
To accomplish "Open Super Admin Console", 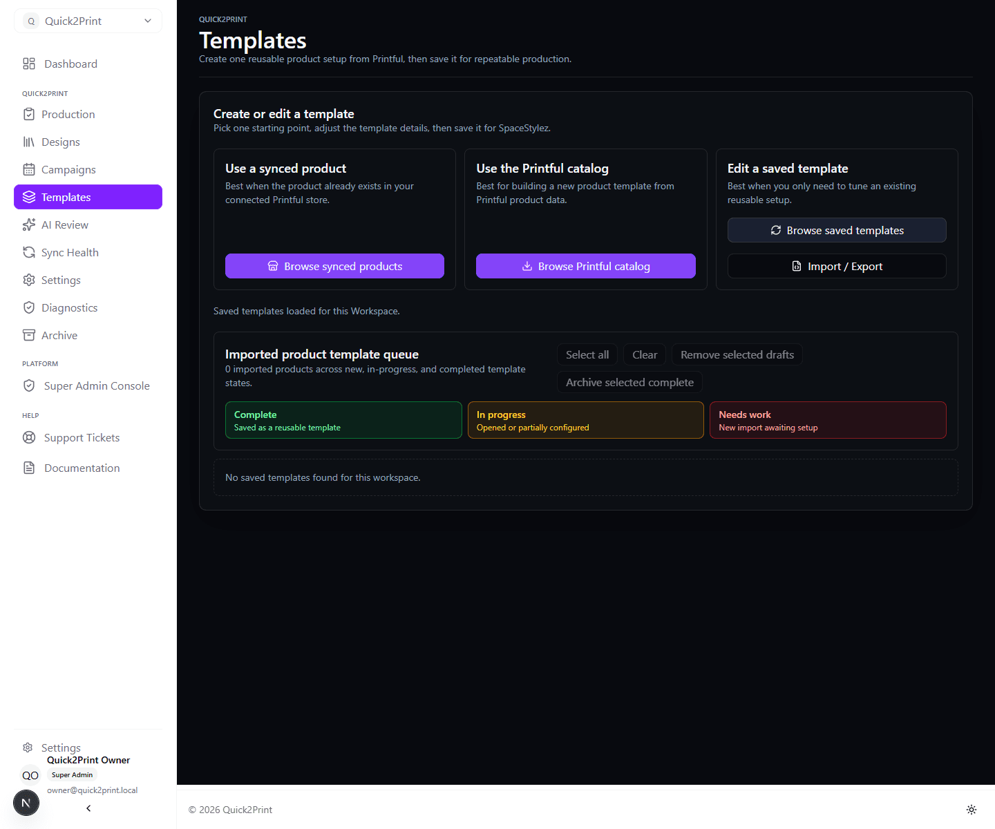I will click(x=88, y=385).
